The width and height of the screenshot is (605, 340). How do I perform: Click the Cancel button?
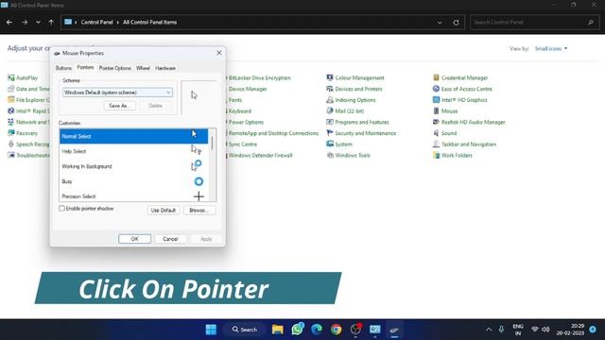pos(170,239)
